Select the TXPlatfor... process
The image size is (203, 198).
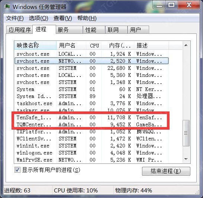(x=91, y=132)
